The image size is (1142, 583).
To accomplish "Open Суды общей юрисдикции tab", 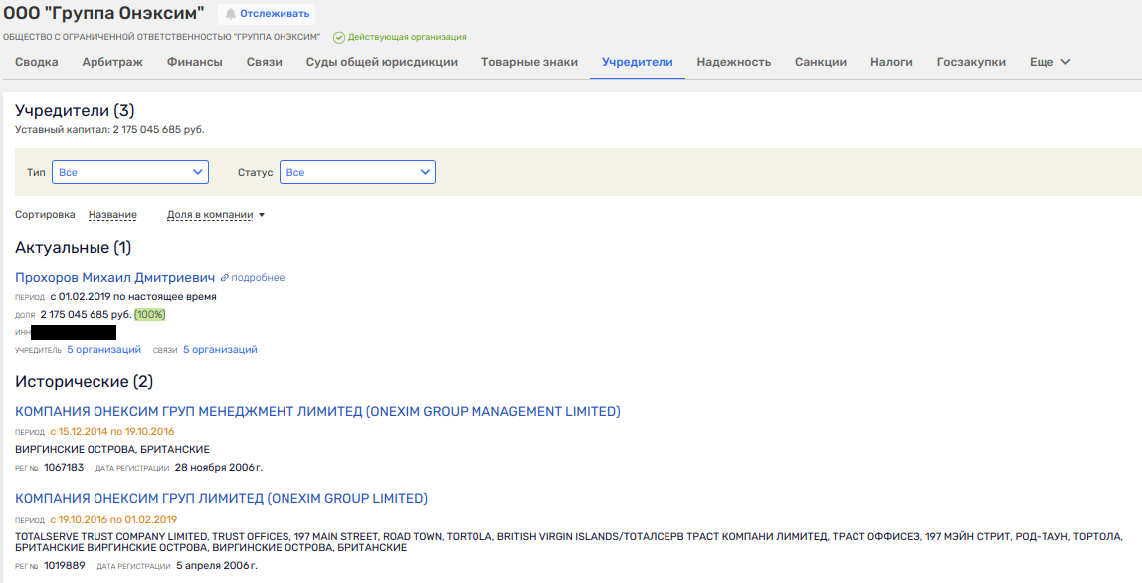I will [382, 62].
